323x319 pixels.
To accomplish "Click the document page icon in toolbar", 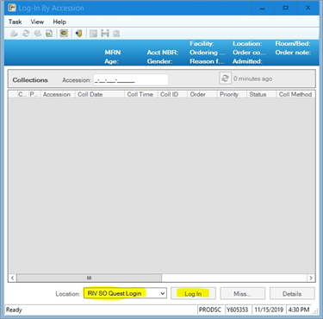I will pyautogui.click(x=49, y=34).
